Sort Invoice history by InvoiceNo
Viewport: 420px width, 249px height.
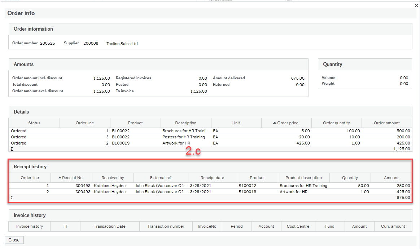click(208, 226)
